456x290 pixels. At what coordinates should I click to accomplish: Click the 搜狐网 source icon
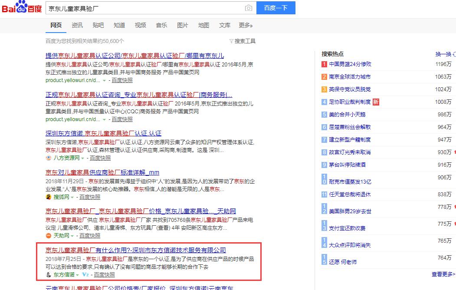[49, 197]
